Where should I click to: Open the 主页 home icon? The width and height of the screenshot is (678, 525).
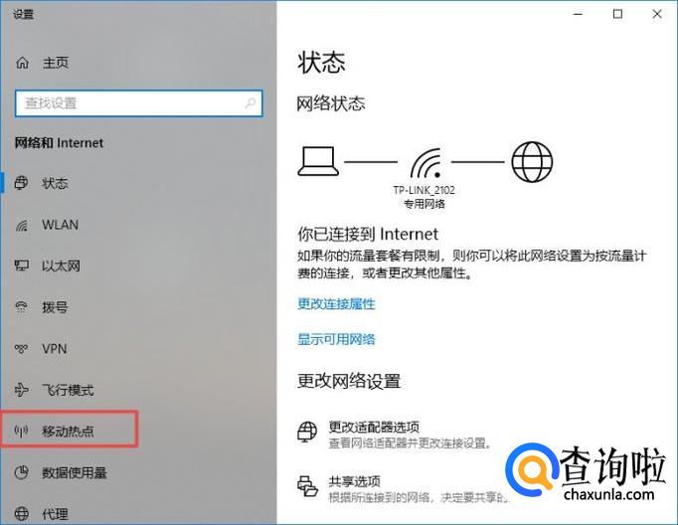pyautogui.click(x=22, y=63)
